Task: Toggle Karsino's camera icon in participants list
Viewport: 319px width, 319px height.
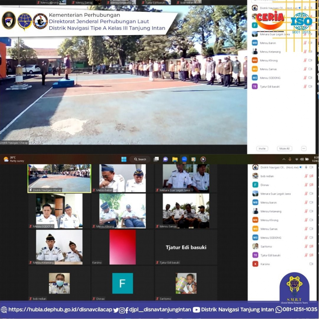Action: [311, 264]
